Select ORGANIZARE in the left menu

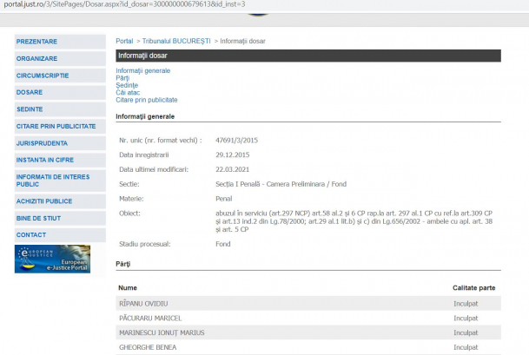pyautogui.click(x=36, y=58)
